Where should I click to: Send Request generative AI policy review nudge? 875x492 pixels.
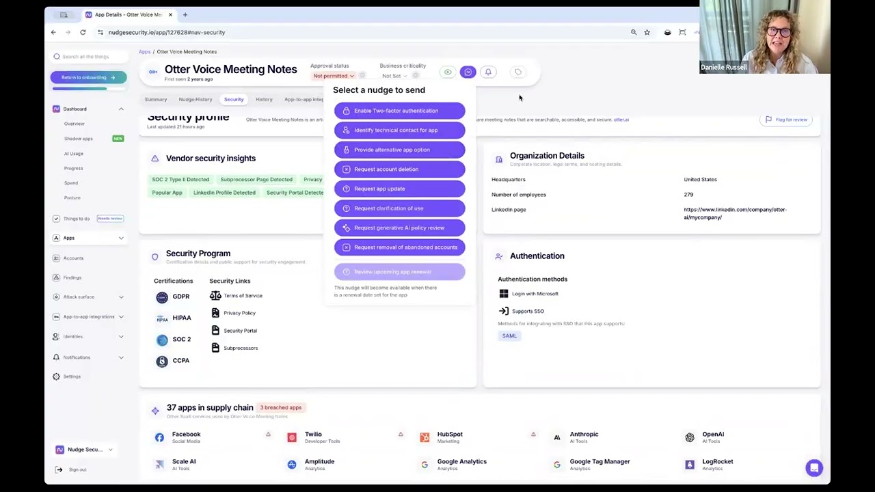coord(399,228)
